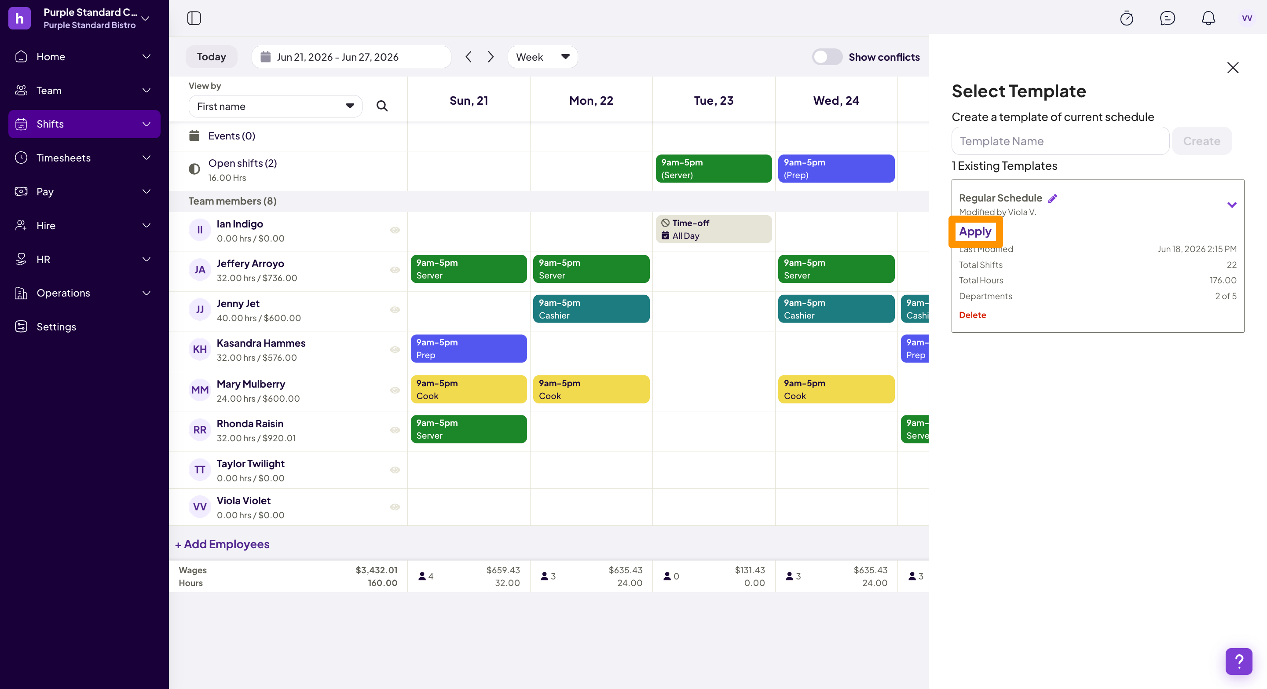Open the help question mark button
The width and height of the screenshot is (1267, 689).
point(1238,661)
